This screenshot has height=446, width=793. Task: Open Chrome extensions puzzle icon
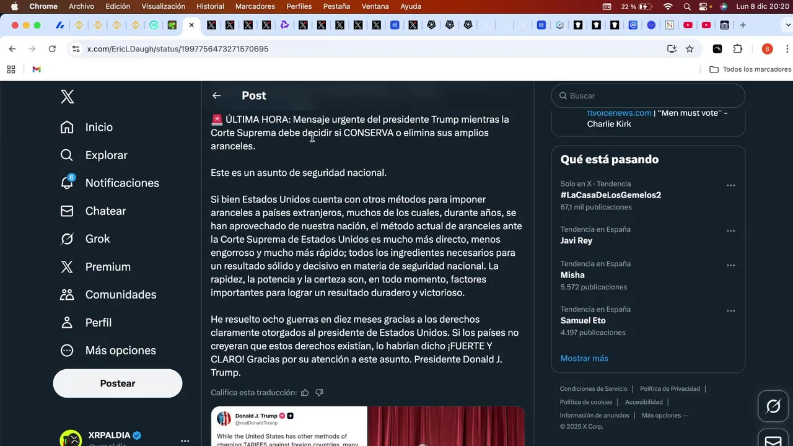(x=737, y=49)
